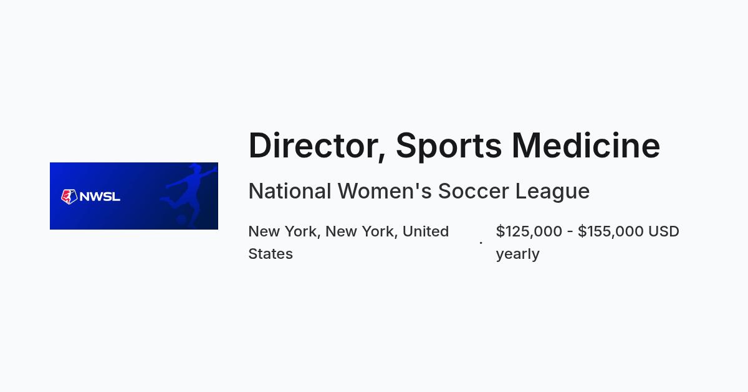This screenshot has height=392, width=748.
Task: Open the blue NWSL banner image
Action: [134, 196]
